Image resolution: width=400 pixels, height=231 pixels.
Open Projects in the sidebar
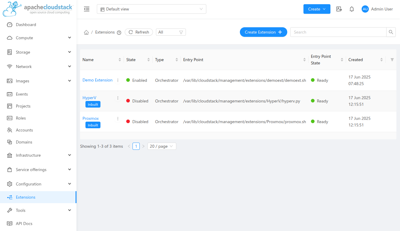(38, 106)
